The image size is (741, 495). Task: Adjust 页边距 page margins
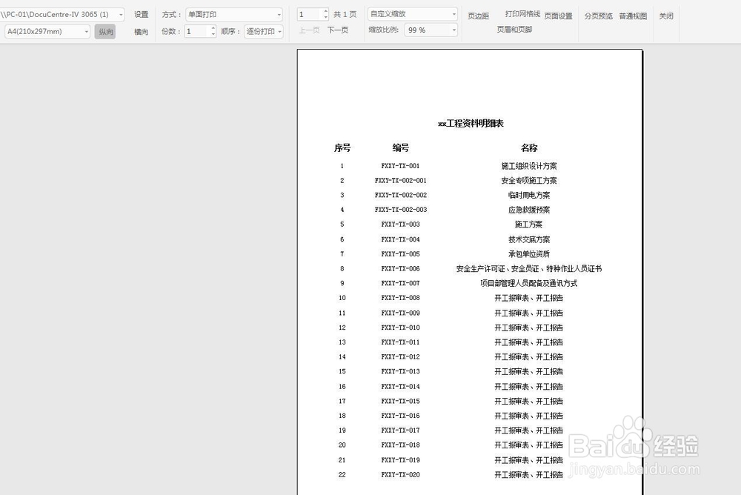pos(479,16)
